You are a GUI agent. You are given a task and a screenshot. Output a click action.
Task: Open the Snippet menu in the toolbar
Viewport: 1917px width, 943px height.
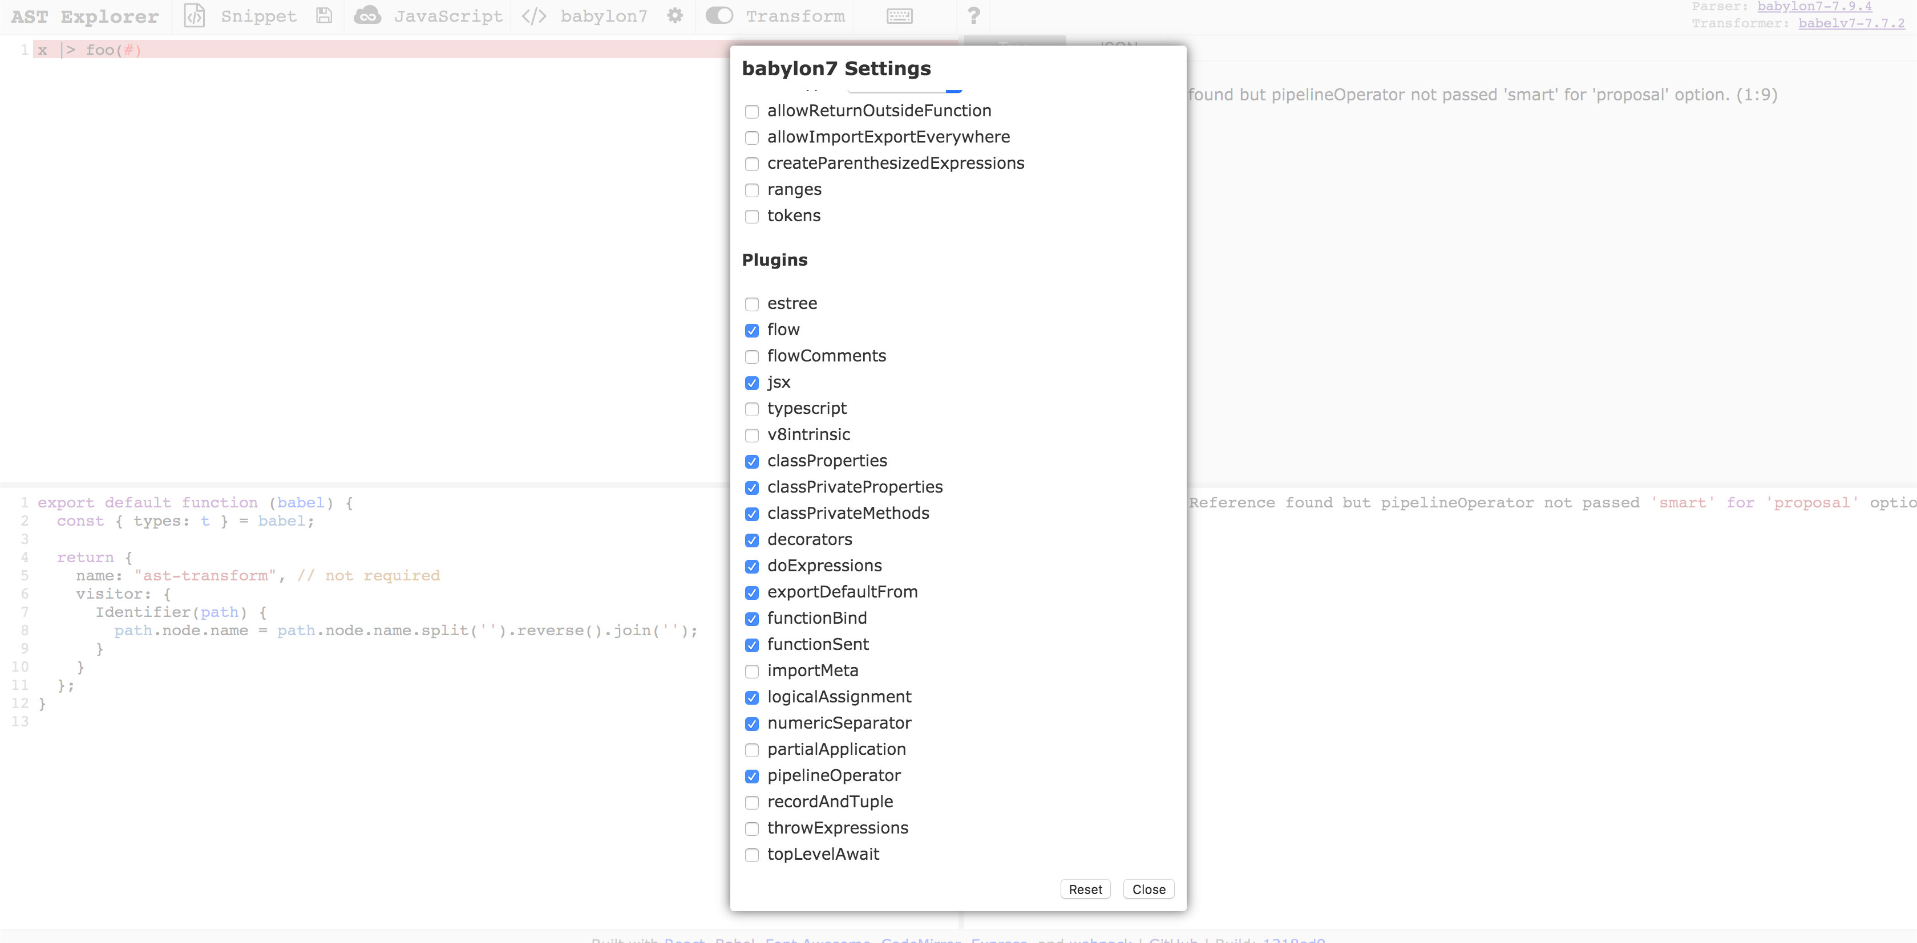click(240, 17)
